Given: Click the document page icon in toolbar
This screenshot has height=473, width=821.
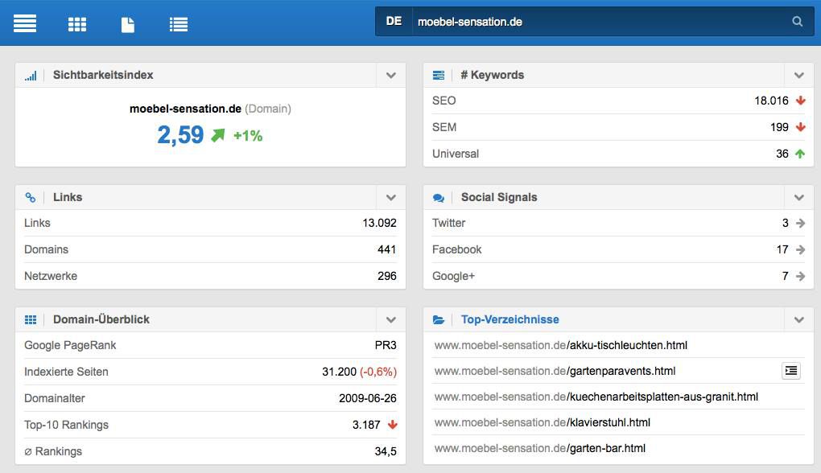Looking at the screenshot, I should pos(127,24).
